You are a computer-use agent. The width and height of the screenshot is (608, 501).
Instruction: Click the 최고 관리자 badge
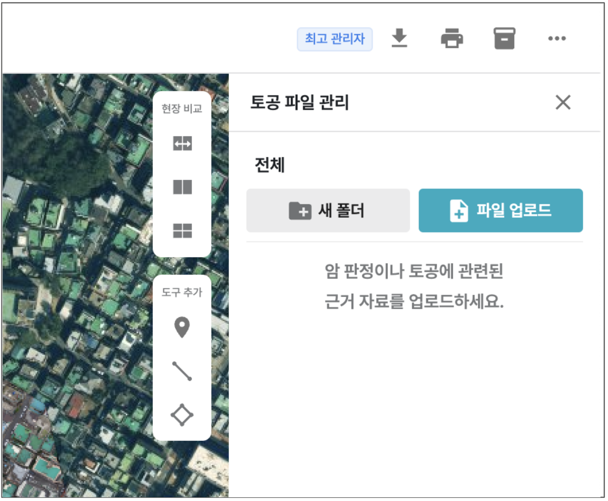point(334,39)
